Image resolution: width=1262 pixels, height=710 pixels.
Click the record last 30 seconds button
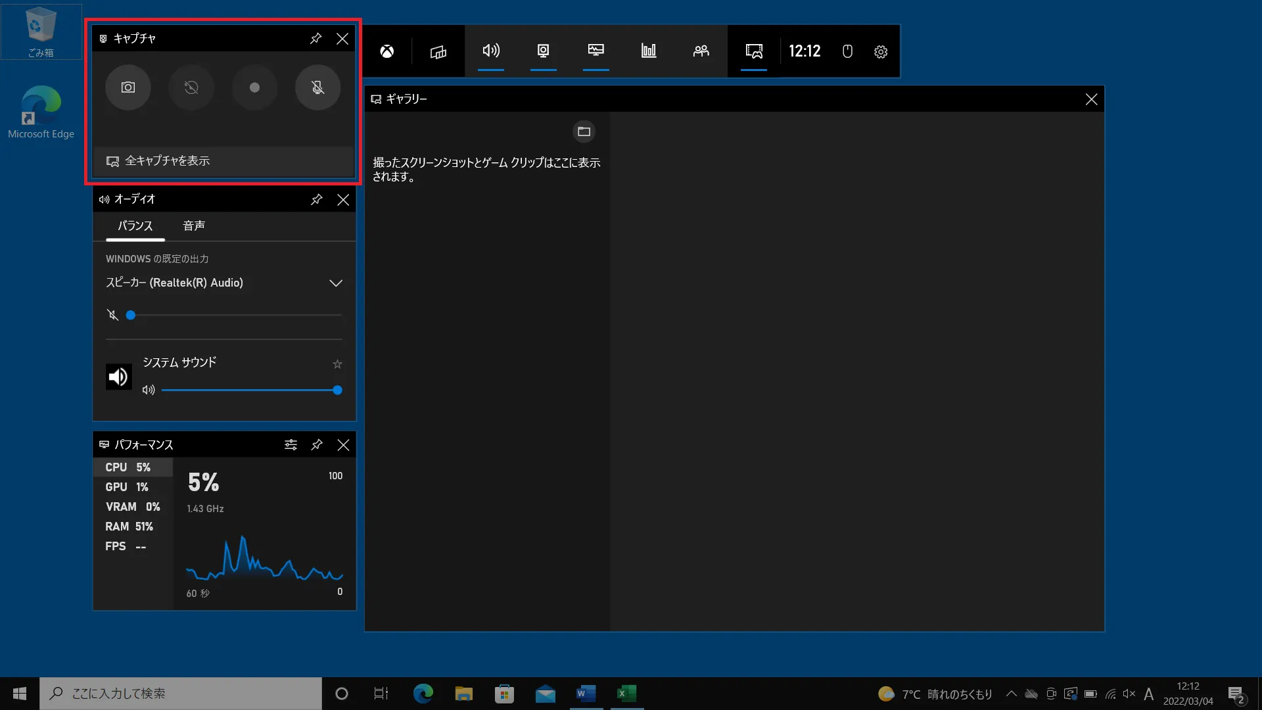coord(191,87)
